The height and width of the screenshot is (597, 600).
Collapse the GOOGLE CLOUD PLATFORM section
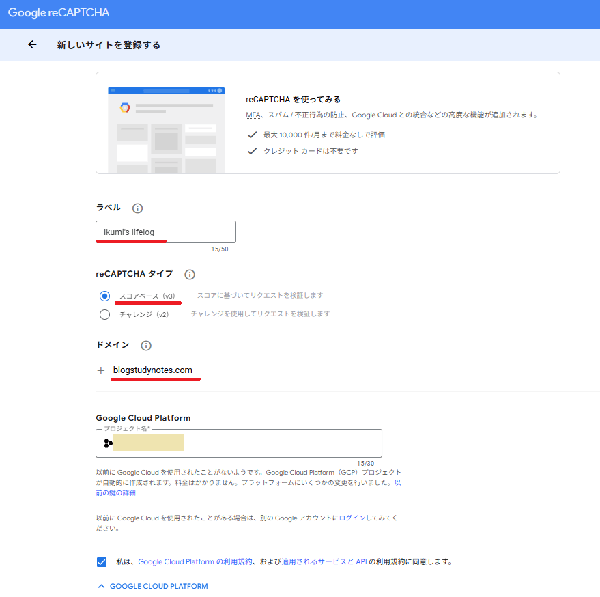153,586
